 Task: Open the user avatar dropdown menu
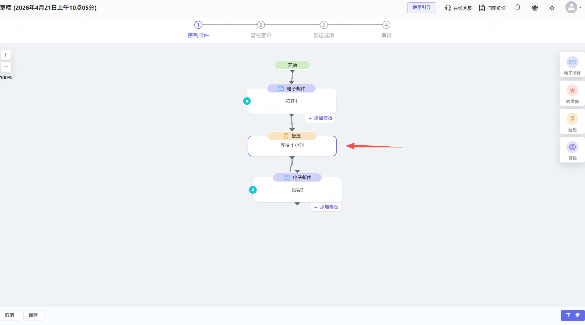(x=573, y=7)
